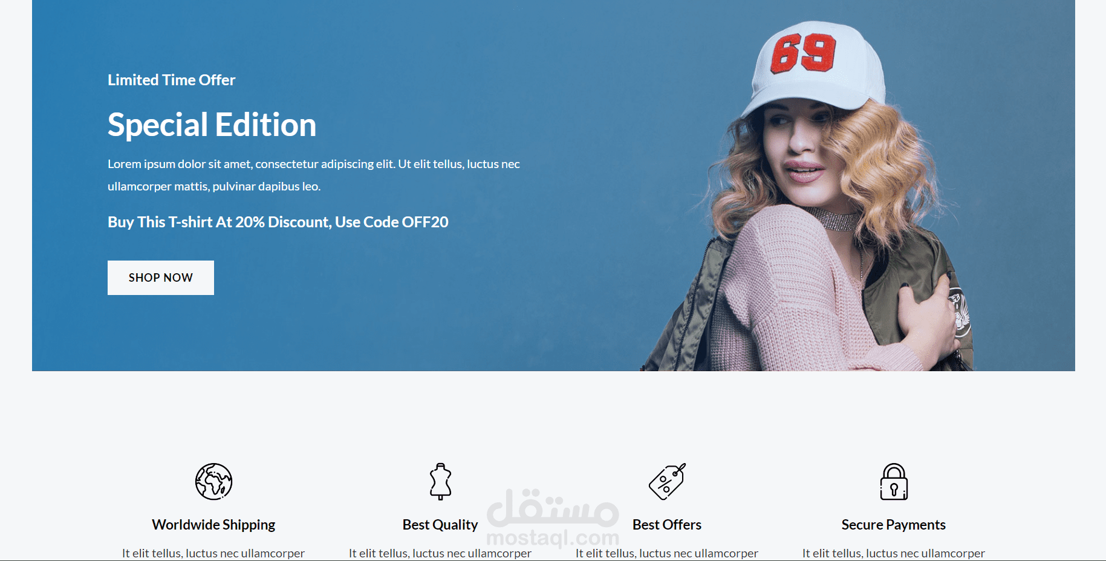This screenshot has height=561, width=1106.
Task: Click the description under Secure Payments
Action: click(x=894, y=553)
